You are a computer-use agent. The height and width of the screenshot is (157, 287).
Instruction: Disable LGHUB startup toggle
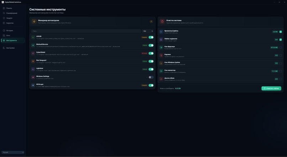click(x=151, y=37)
